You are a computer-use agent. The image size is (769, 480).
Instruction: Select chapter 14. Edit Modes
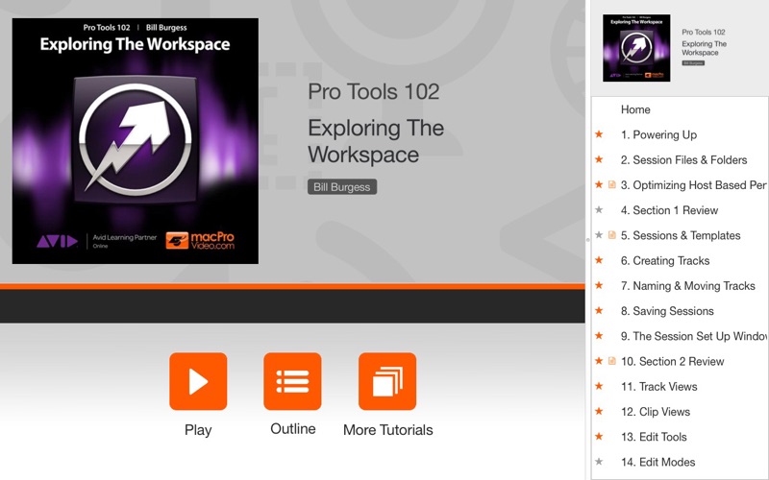pyautogui.click(x=657, y=462)
